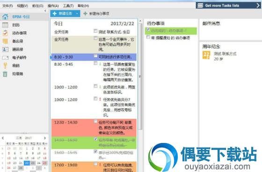Open the password key icon in sidebar

pos(5,66)
